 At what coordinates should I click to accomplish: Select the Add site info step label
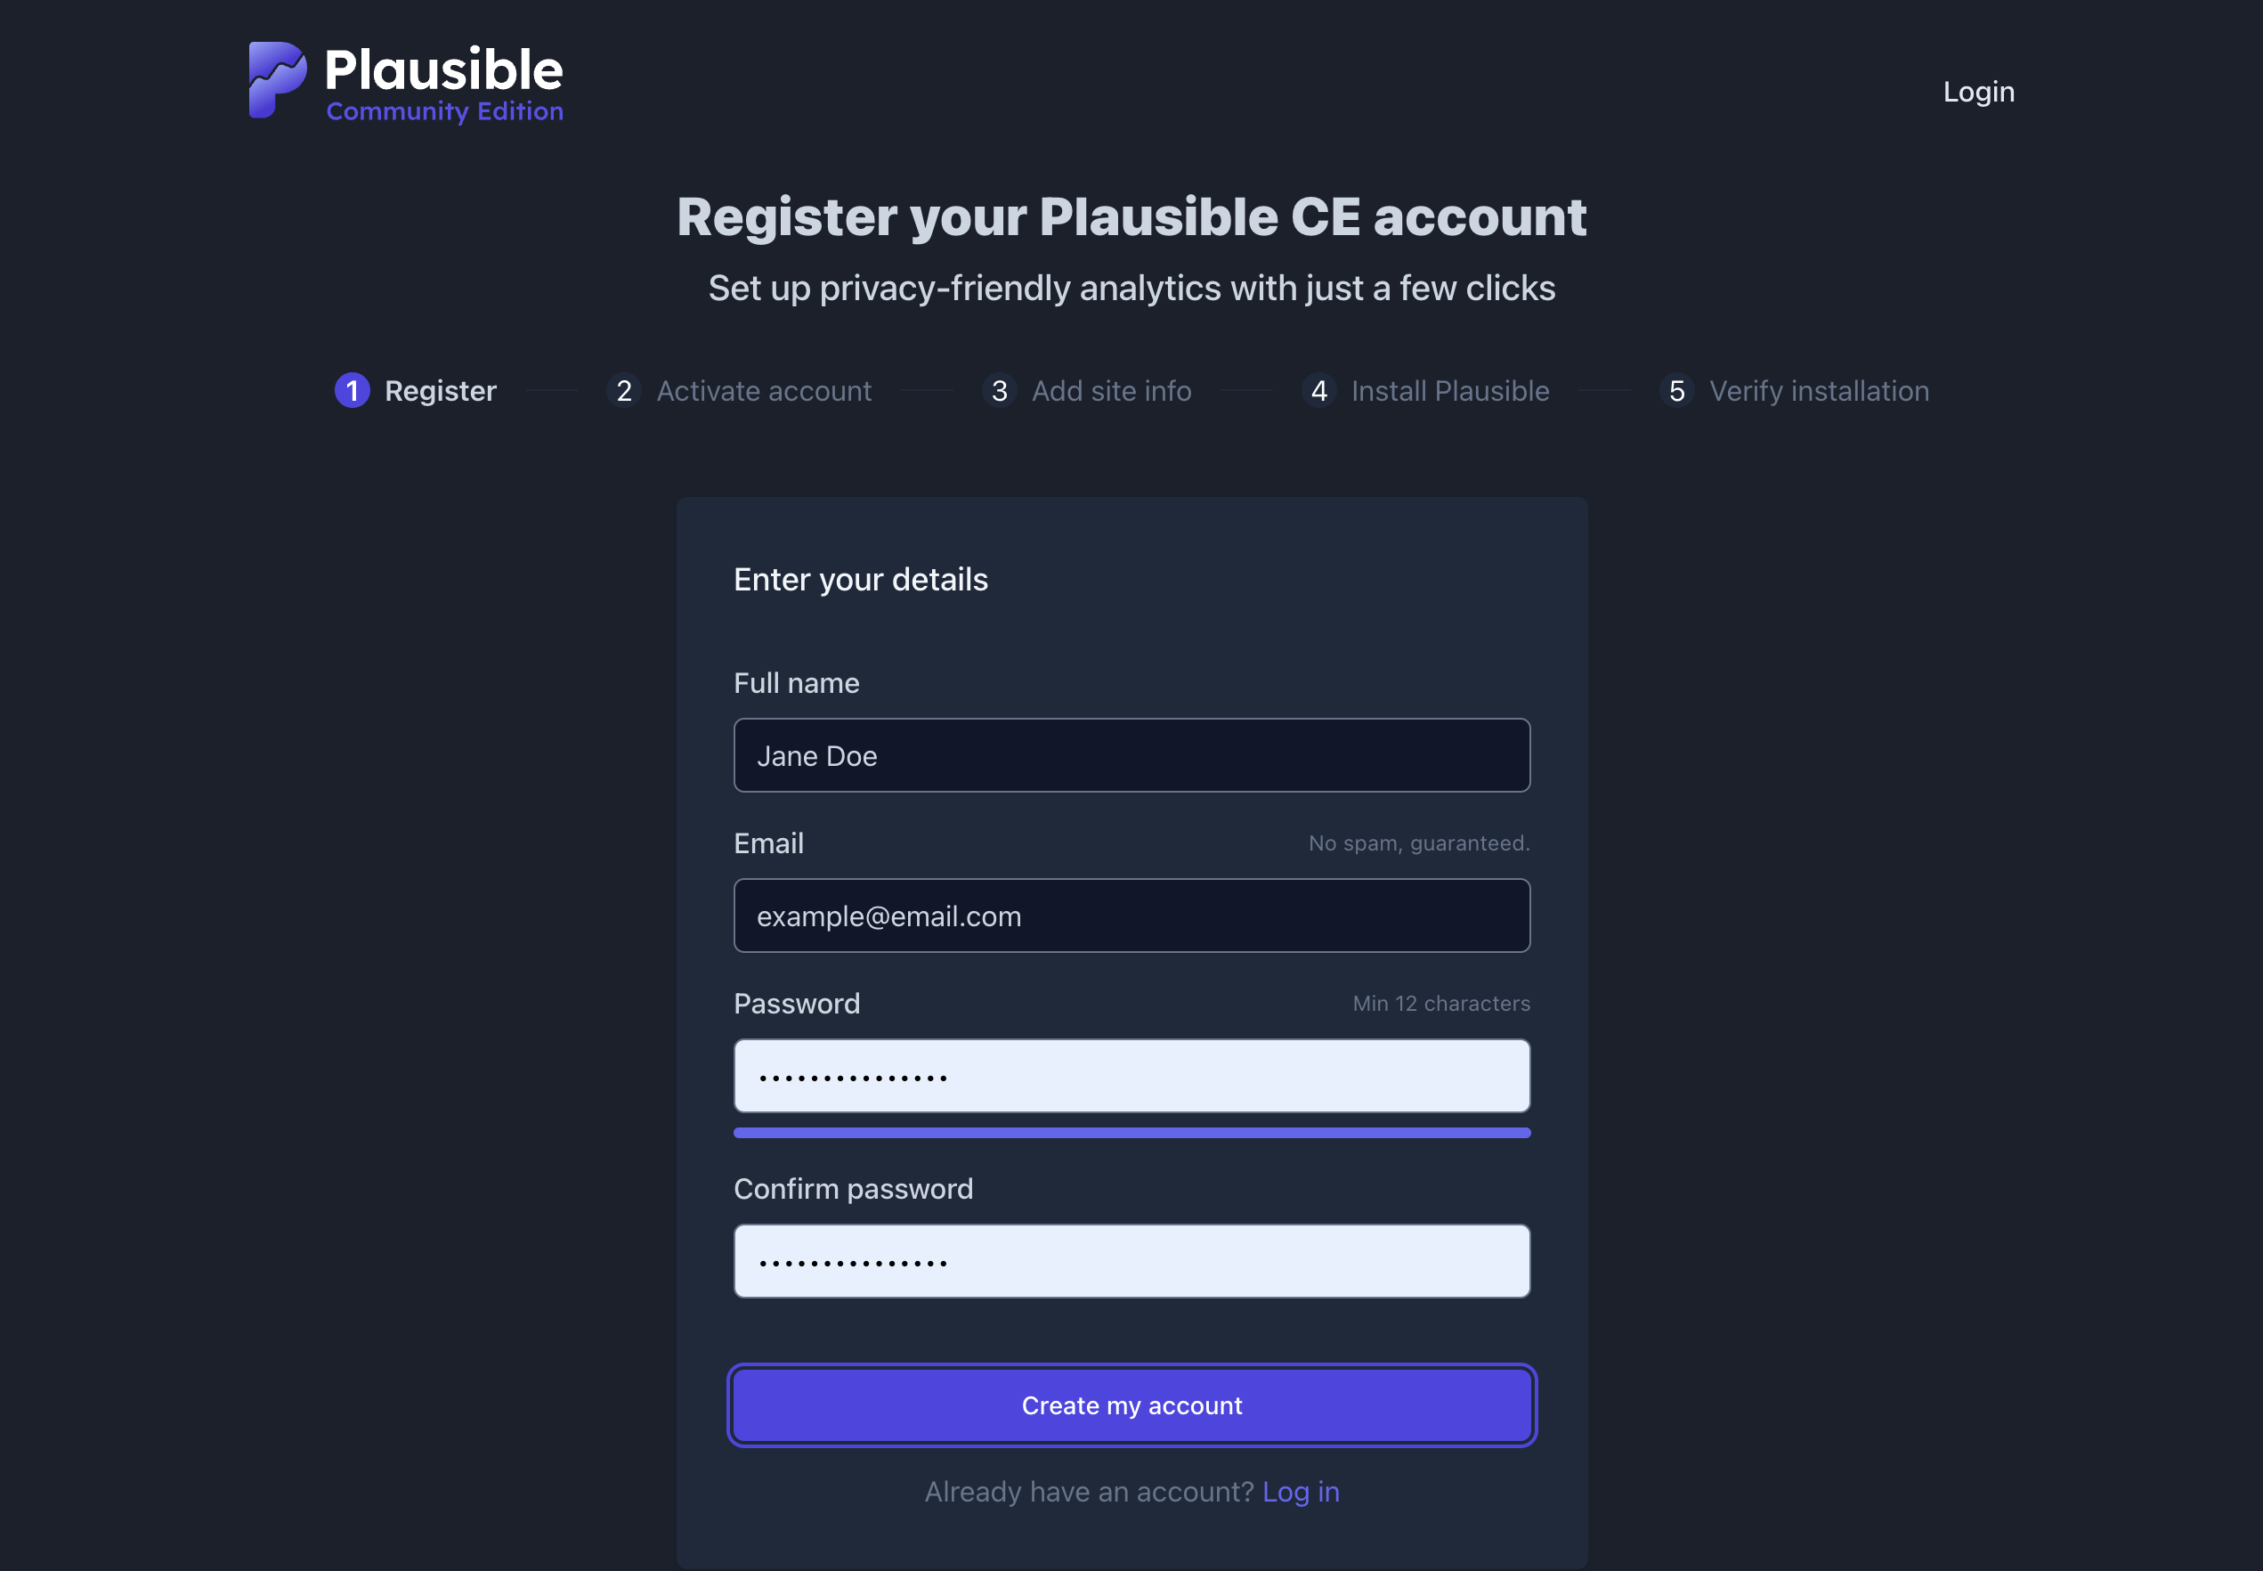tap(1111, 391)
